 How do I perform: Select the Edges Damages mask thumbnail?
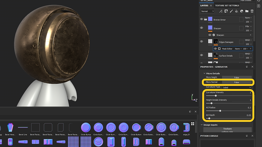216,41
